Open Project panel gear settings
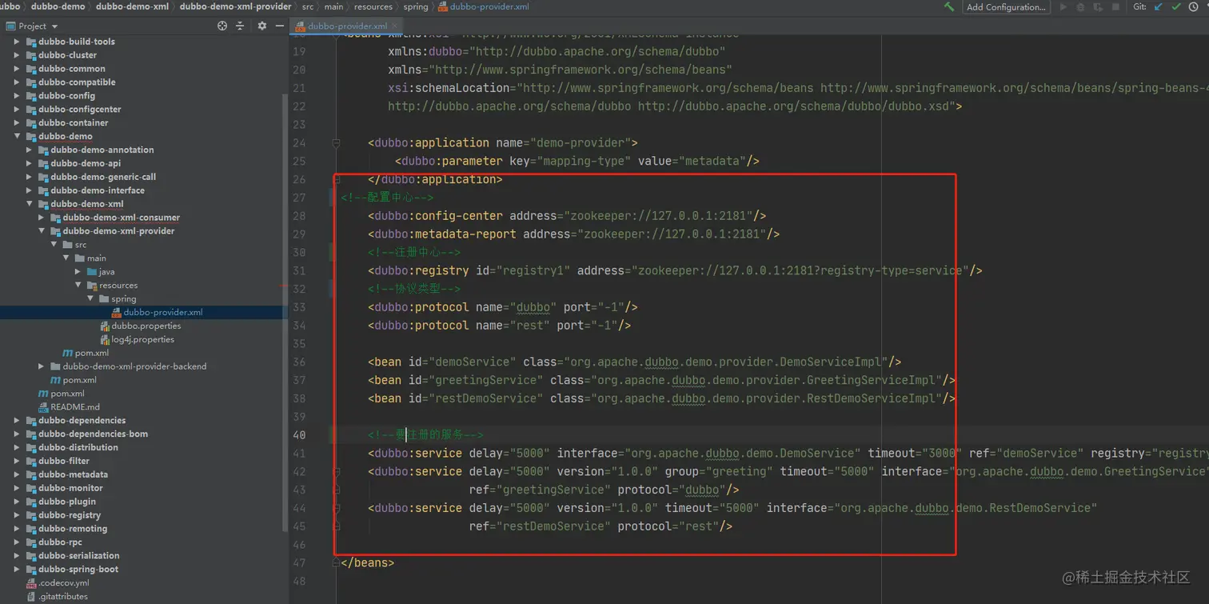Screen dimensions: 1209x604 [261, 26]
